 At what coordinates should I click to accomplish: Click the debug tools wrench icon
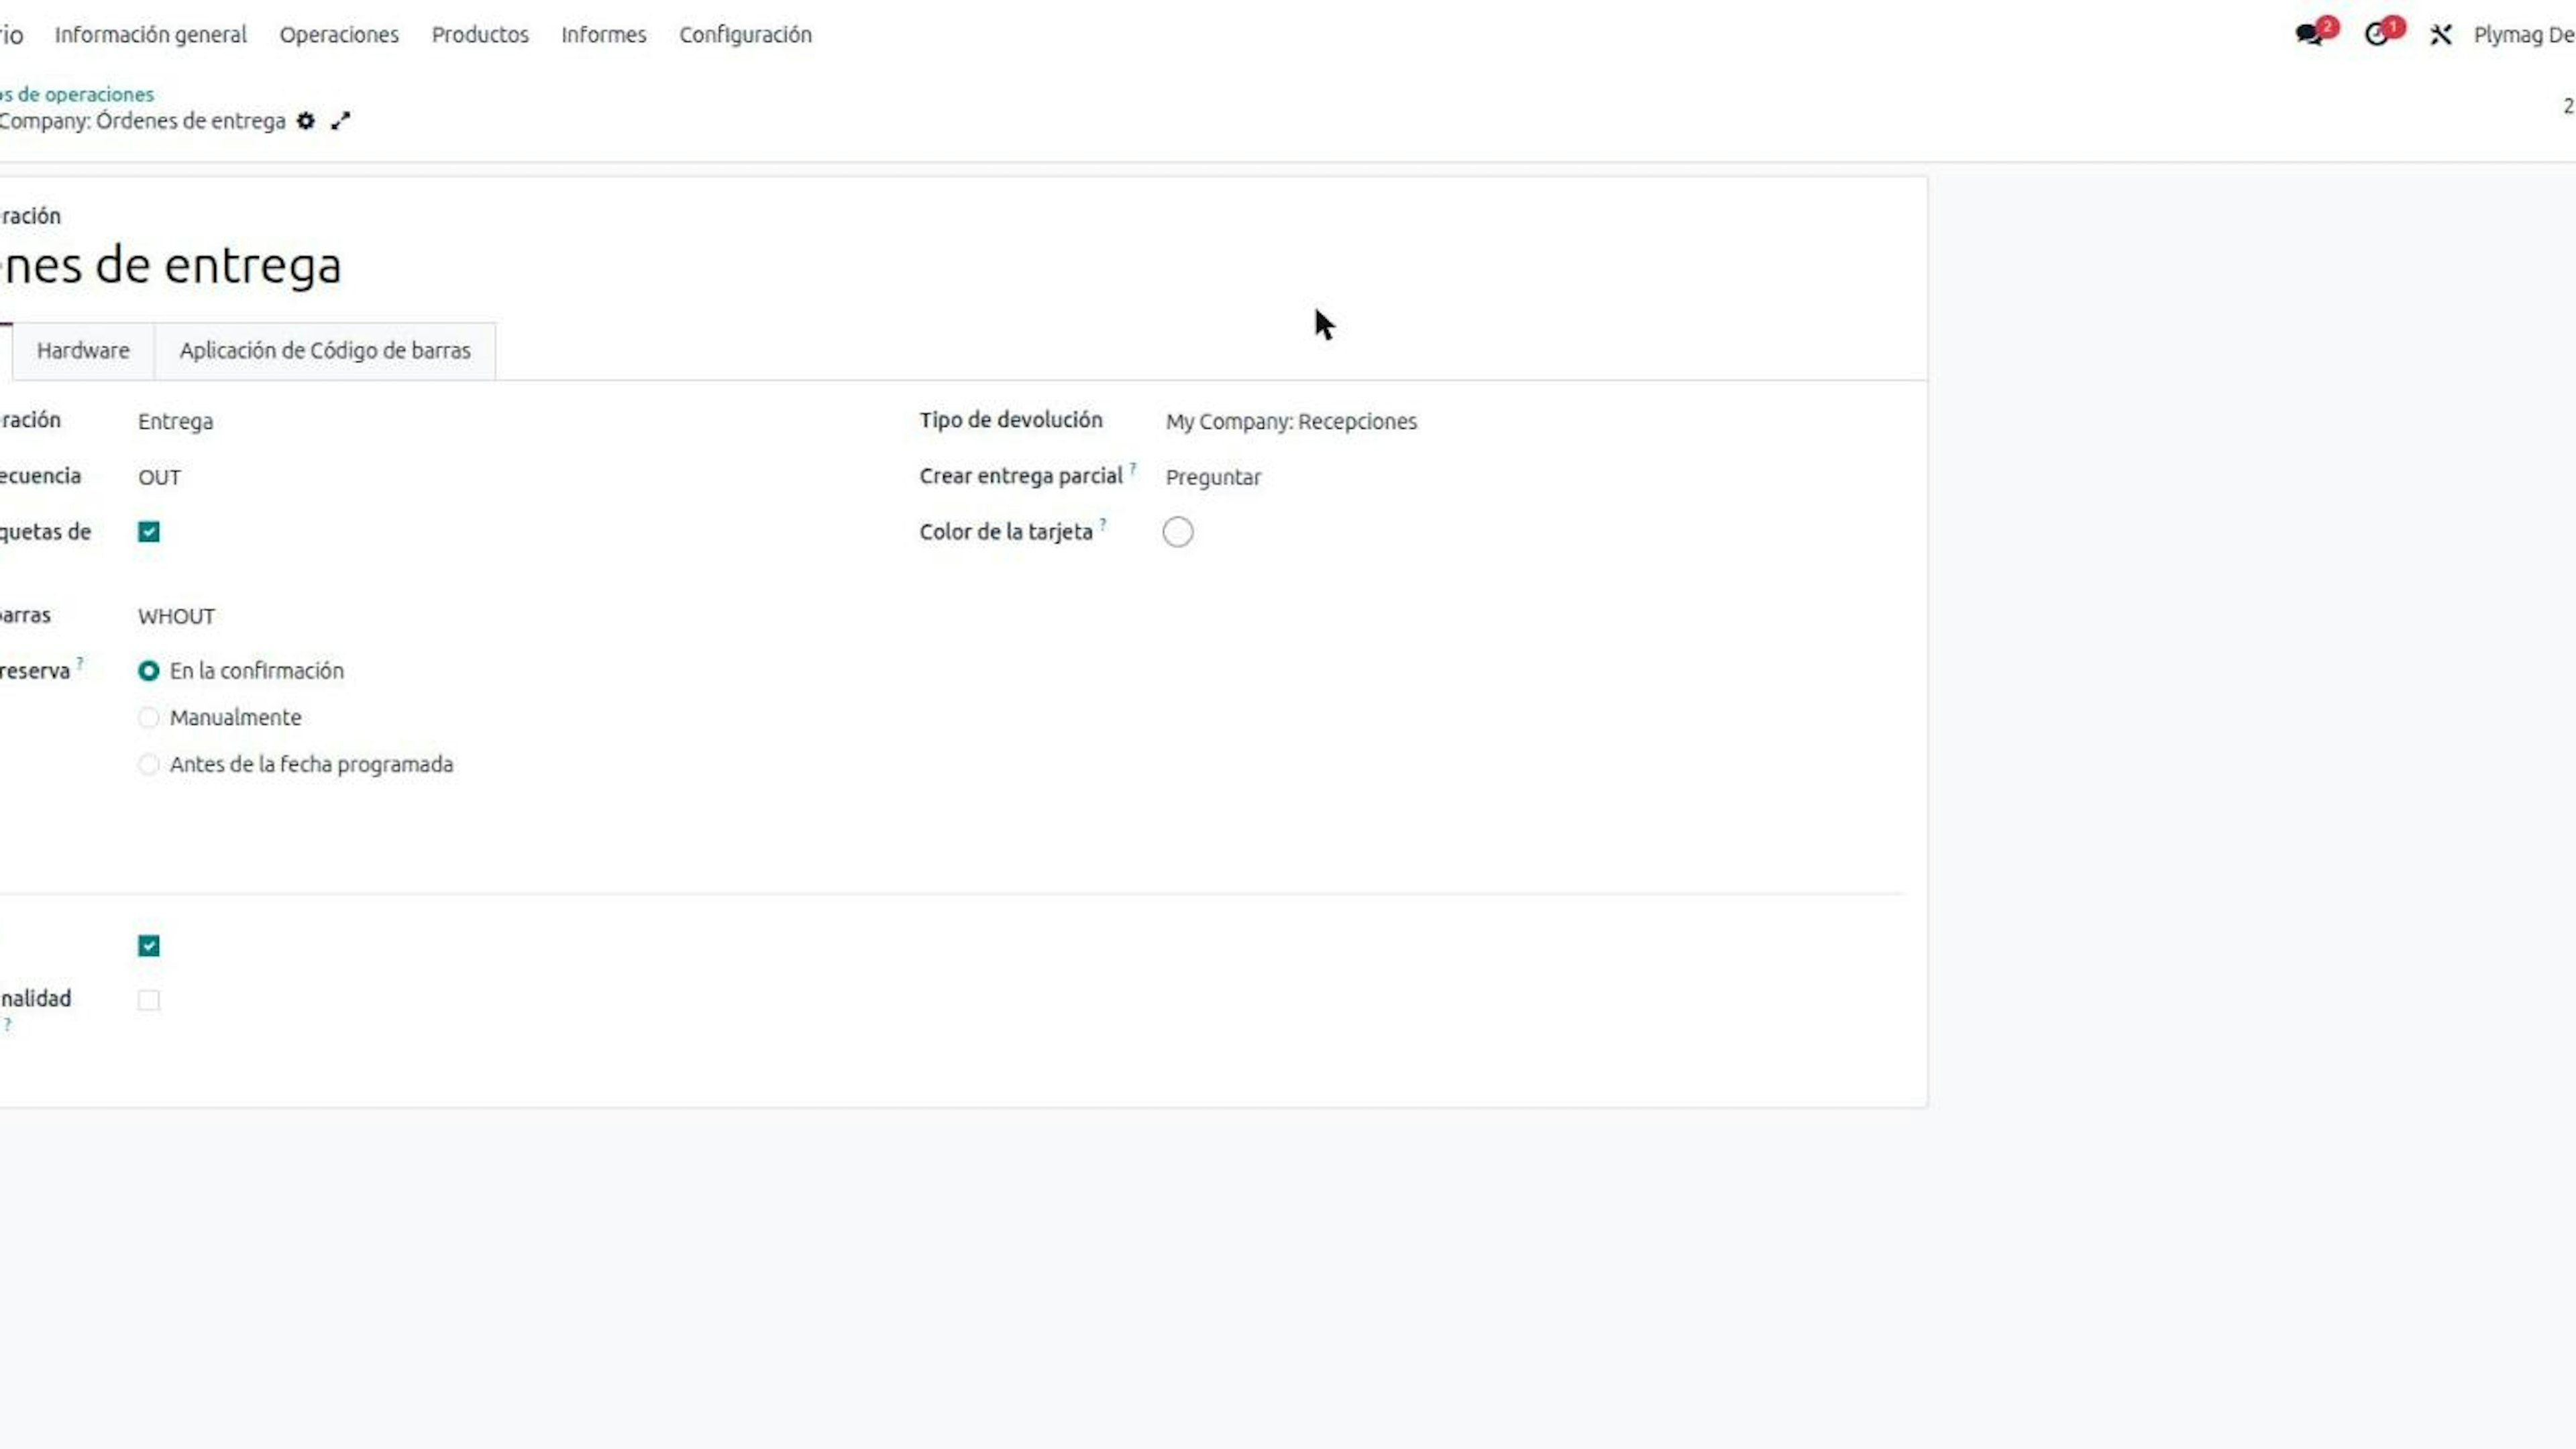pyautogui.click(x=2441, y=35)
